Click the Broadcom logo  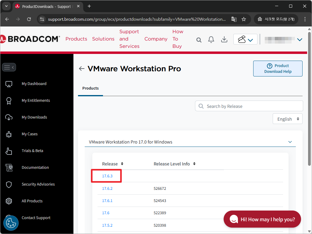[30, 39]
